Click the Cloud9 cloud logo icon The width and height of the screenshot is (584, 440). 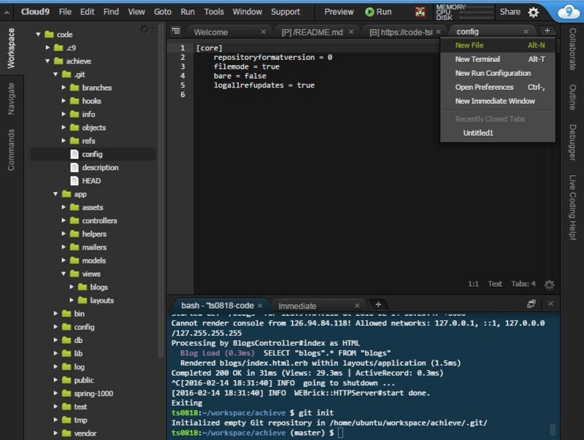pos(569,12)
